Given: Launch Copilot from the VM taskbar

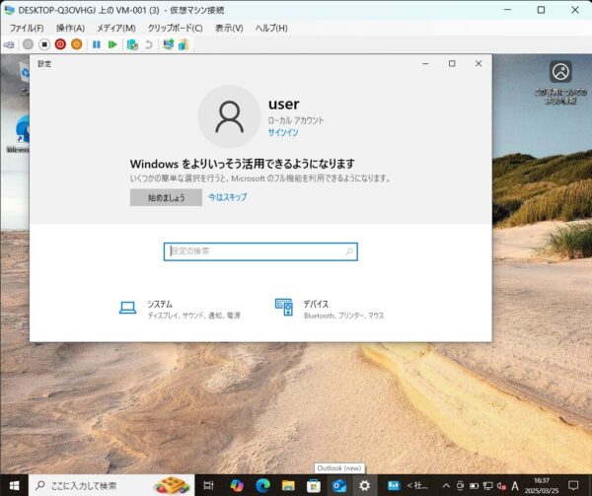Looking at the screenshot, I should [x=237, y=485].
